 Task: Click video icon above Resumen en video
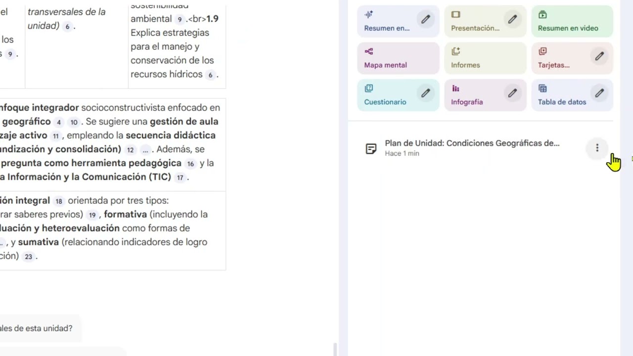pos(543,15)
